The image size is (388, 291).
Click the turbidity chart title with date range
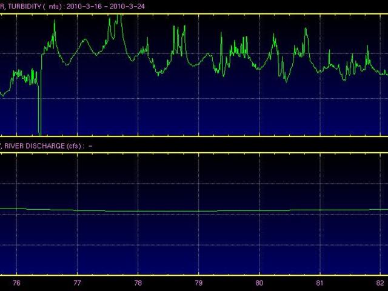(72, 7)
